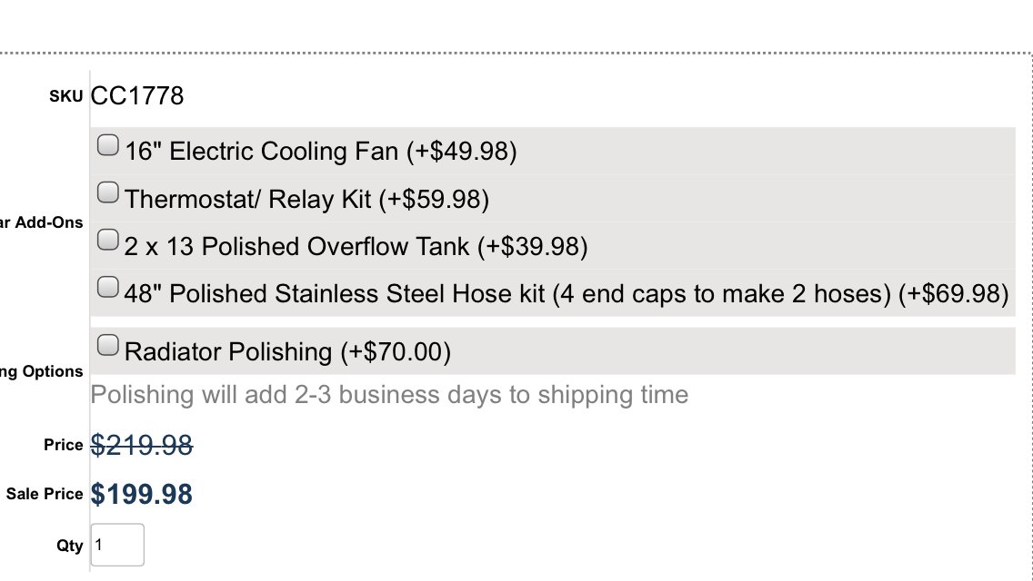The height and width of the screenshot is (581, 1033).
Task: Select the Stainless Steel Hose kit checkbox
Action: click(x=108, y=287)
